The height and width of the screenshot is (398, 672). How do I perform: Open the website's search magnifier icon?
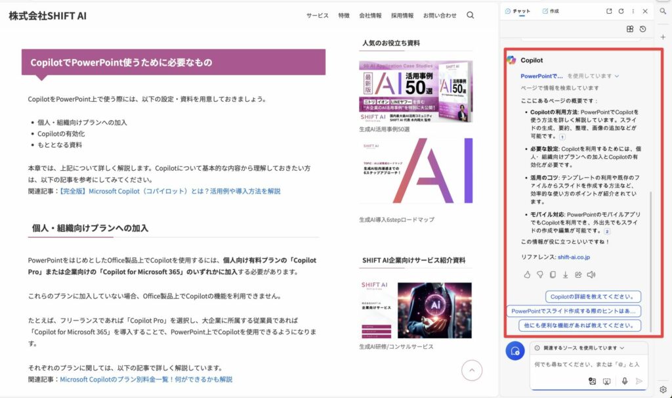tap(471, 14)
